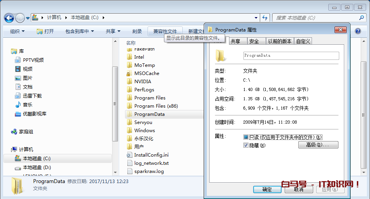Expand the arrow after 本地磁盘 (C:) breadcrumb
The image size is (370, 199).
pyautogui.click(x=103, y=17)
